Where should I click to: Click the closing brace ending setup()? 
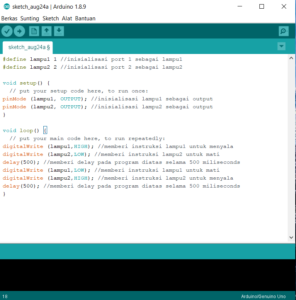[4, 115]
